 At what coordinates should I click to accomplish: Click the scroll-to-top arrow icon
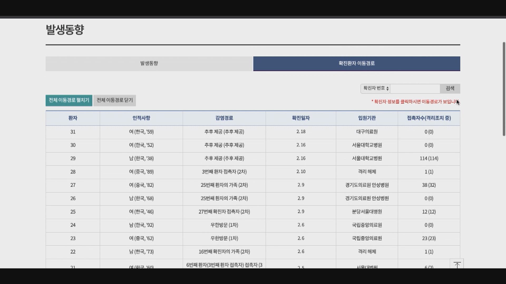[x=457, y=264]
